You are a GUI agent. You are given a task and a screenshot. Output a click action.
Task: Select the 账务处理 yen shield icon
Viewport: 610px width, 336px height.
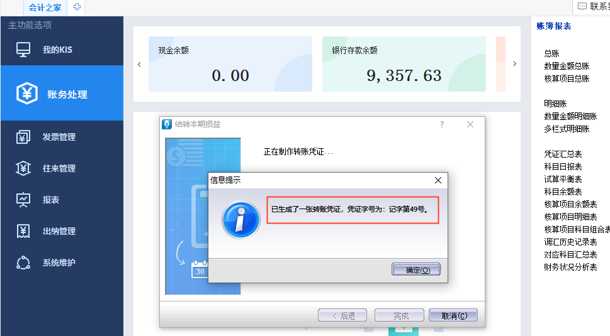pos(27,94)
